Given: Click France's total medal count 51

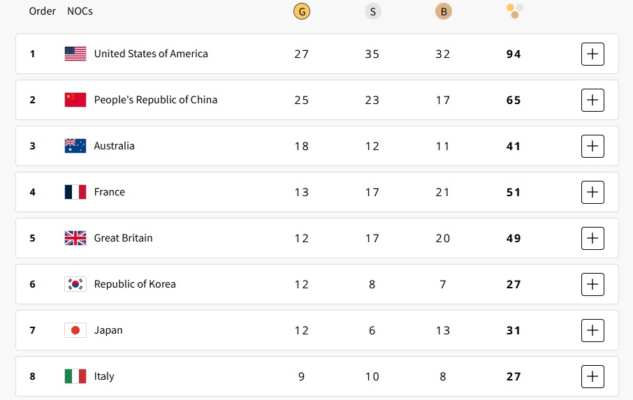Looking at the screenshot, I should click(x=514, y=192).
